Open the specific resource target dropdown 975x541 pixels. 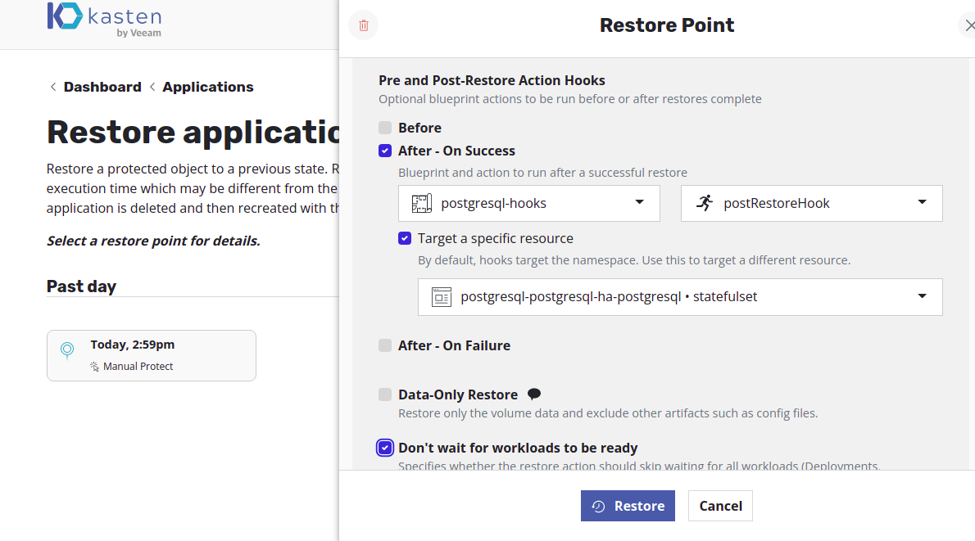(923, 296)
